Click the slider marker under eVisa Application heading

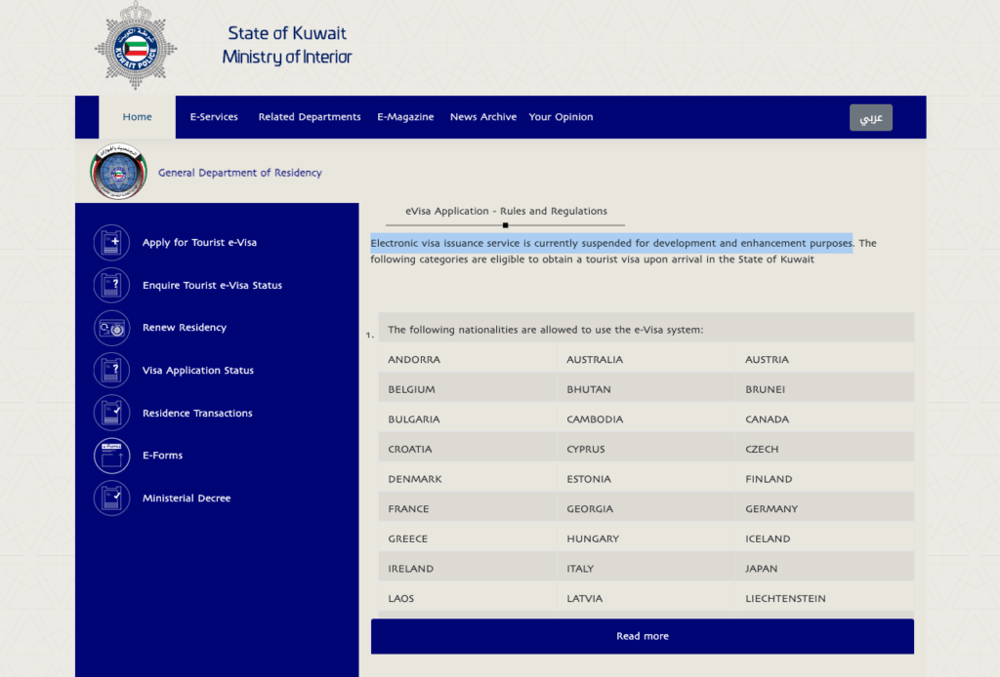pyautogui.click(x=505, y=225)
